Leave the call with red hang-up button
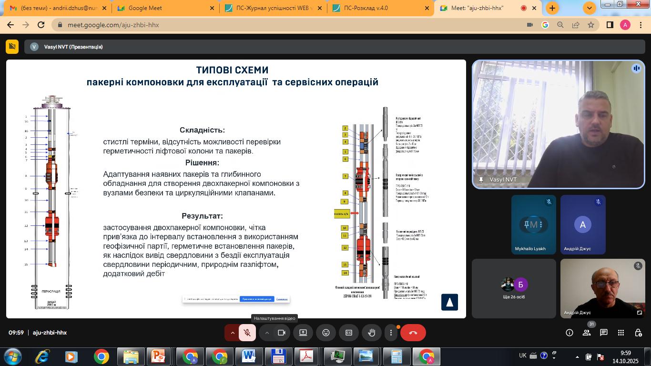 (413, 333)
